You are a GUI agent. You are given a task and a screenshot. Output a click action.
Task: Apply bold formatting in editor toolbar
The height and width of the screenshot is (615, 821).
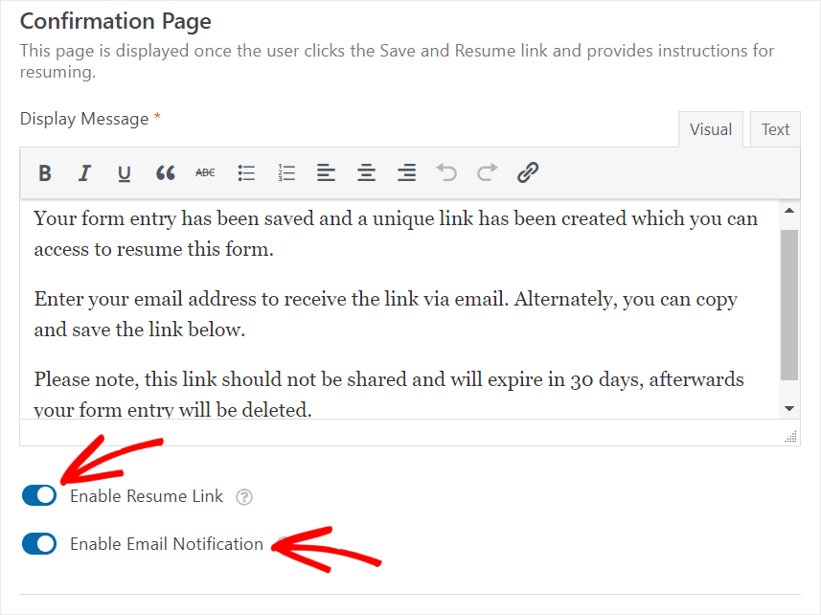click(x=45, y=172)
